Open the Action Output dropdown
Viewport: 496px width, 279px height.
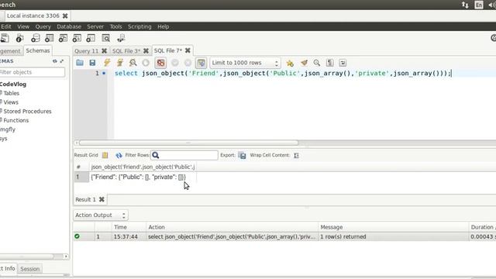tap(101, 215)
